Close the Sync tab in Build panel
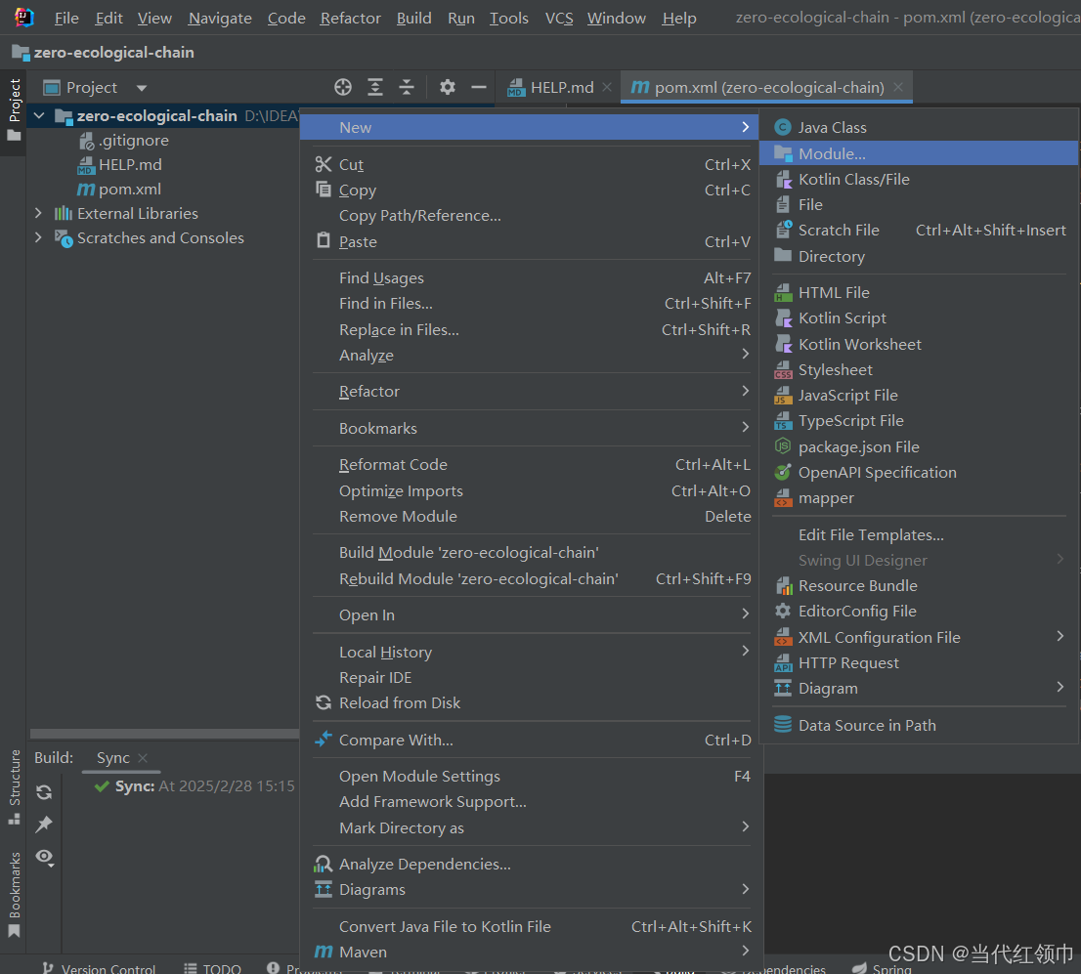The width and height of the screenshot is (1081, 974). [x=143, y=757]
